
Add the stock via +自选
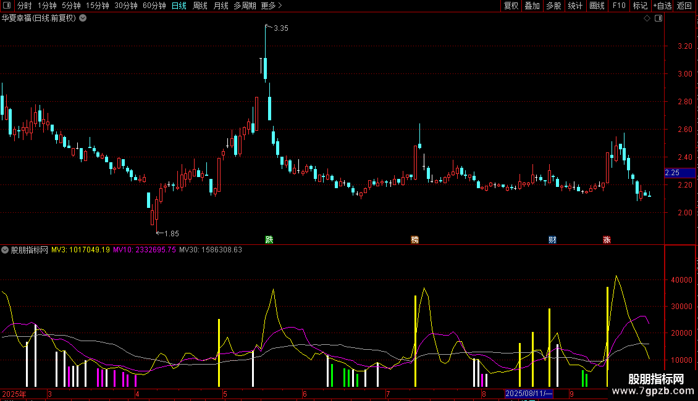(662, 6)
